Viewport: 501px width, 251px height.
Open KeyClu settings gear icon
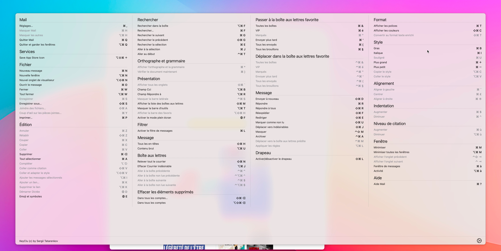tap(479, 241)
